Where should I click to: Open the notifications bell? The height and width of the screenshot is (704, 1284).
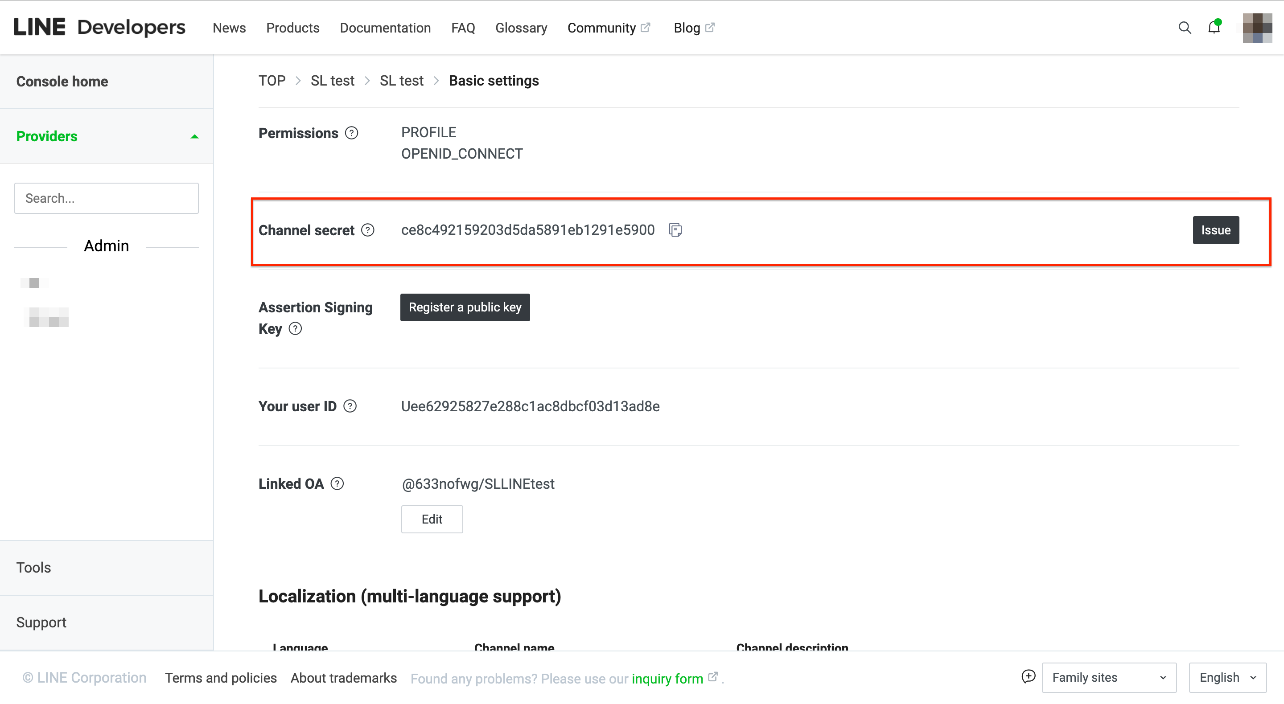1214,28
